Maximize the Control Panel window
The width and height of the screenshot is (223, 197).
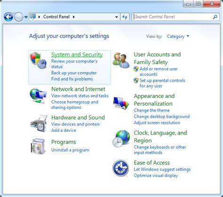199,4
